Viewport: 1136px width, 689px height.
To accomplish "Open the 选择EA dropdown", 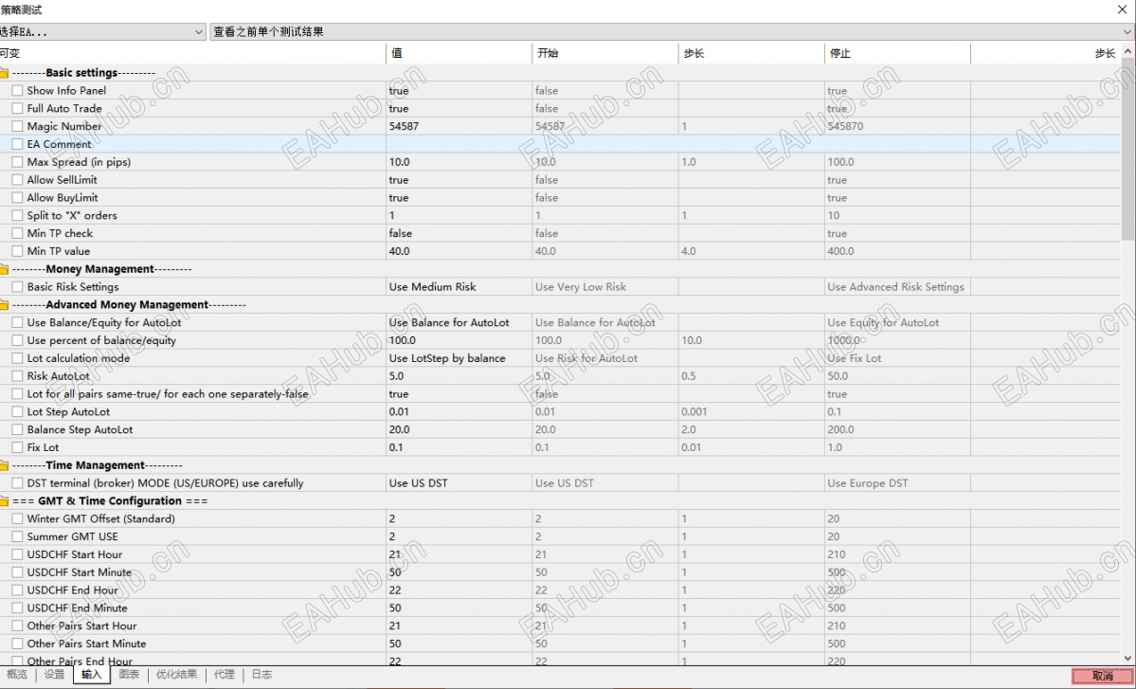I will [102, 32].
